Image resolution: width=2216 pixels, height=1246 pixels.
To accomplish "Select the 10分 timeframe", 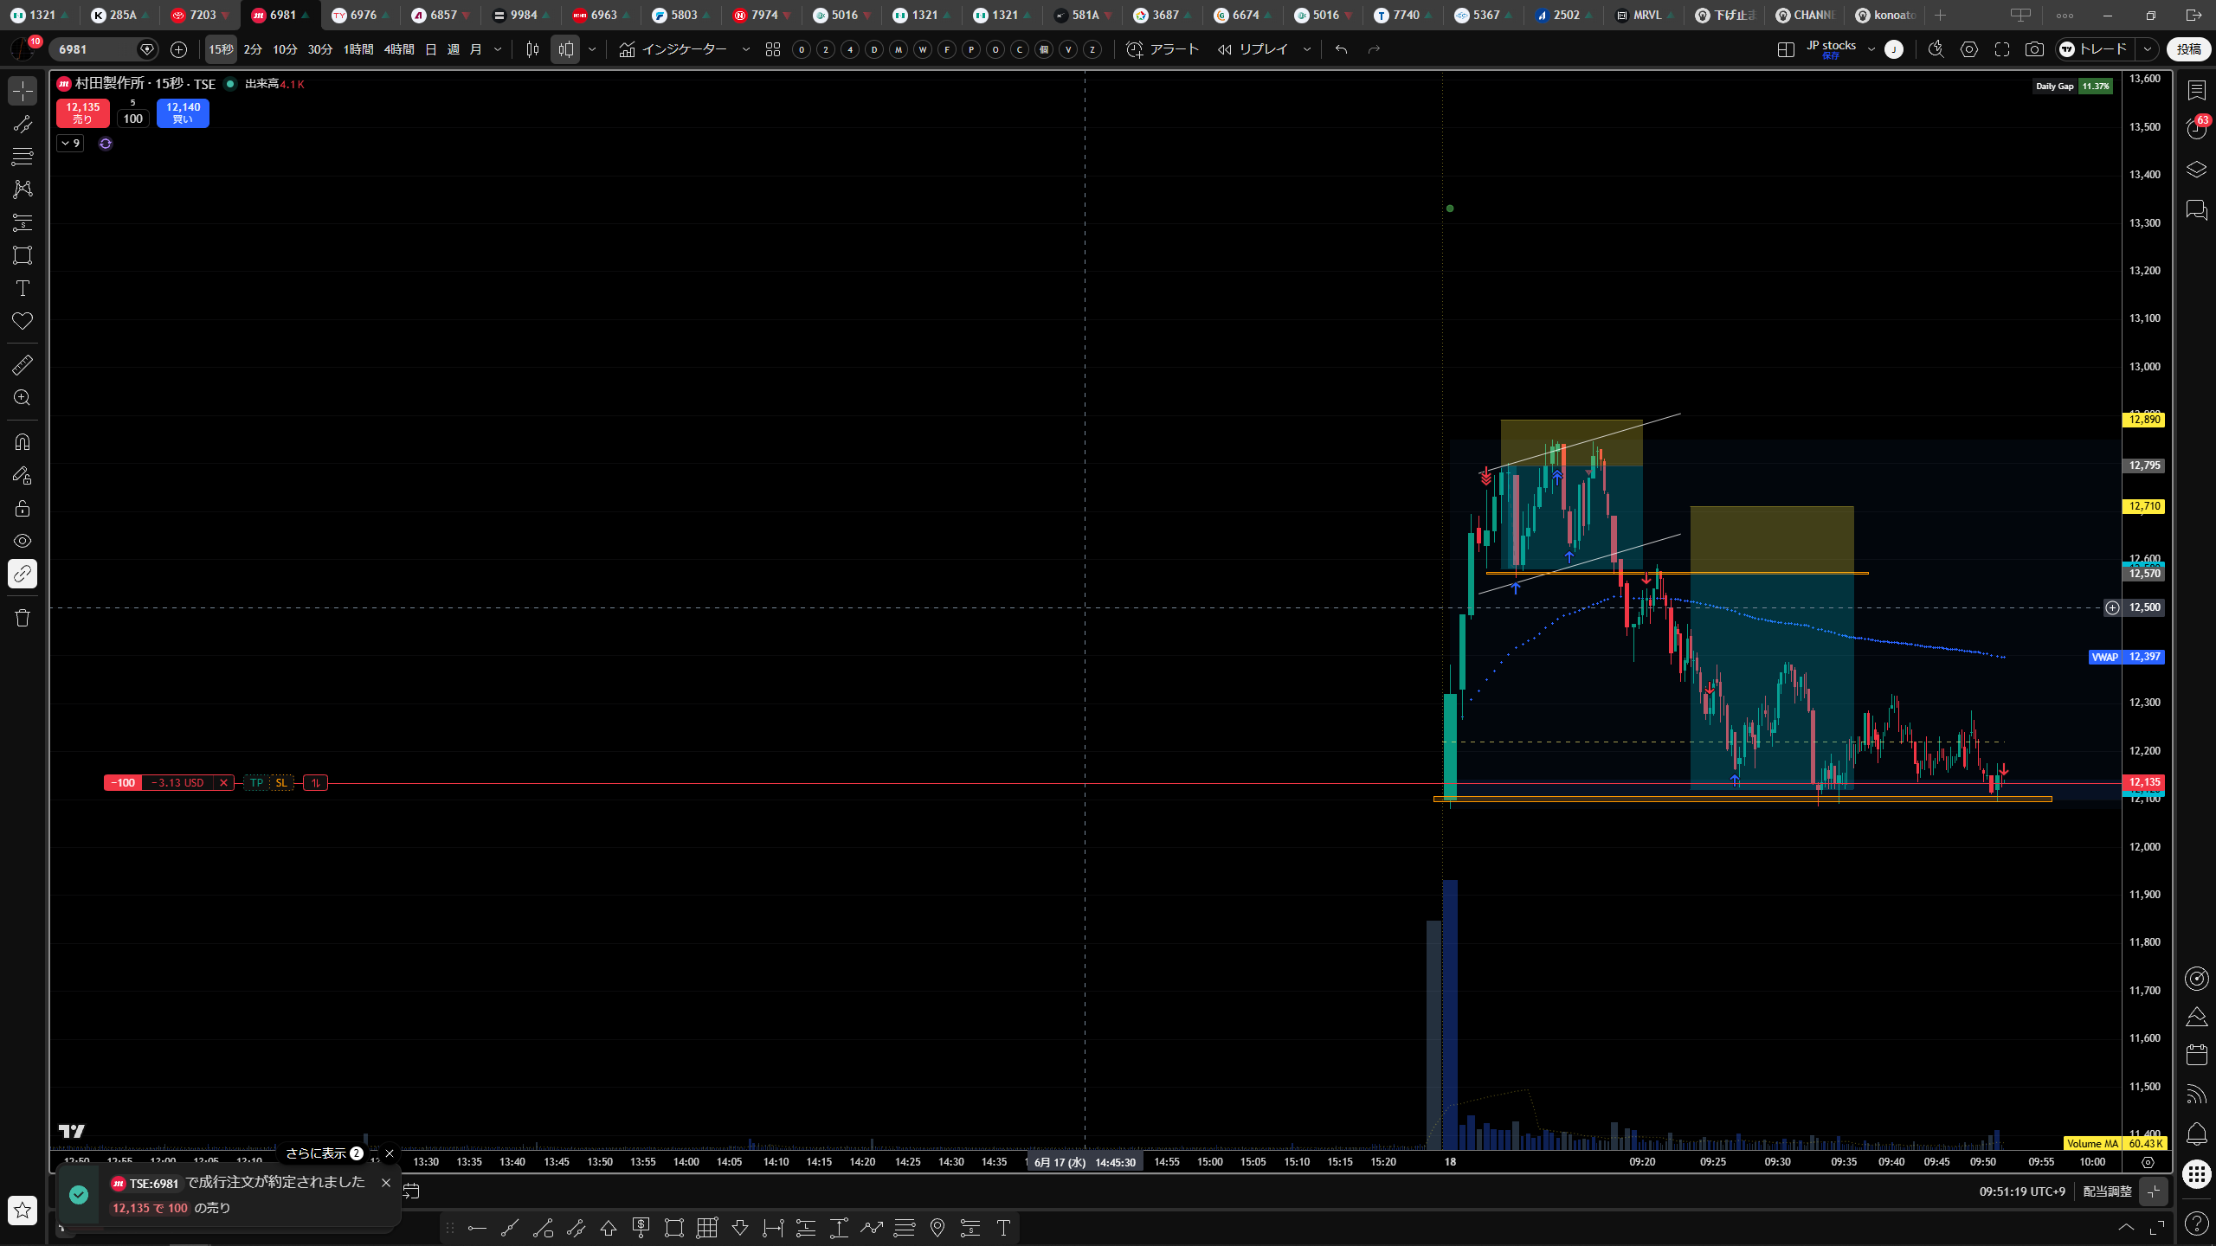I will 285,49.
